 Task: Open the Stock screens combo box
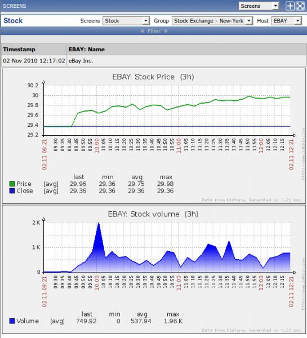(126, 21)
